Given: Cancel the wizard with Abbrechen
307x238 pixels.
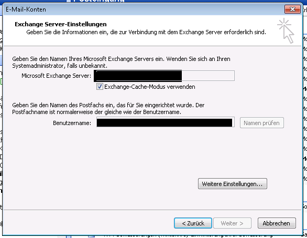Looking at the screenshot, I should [x=277, y=223].
